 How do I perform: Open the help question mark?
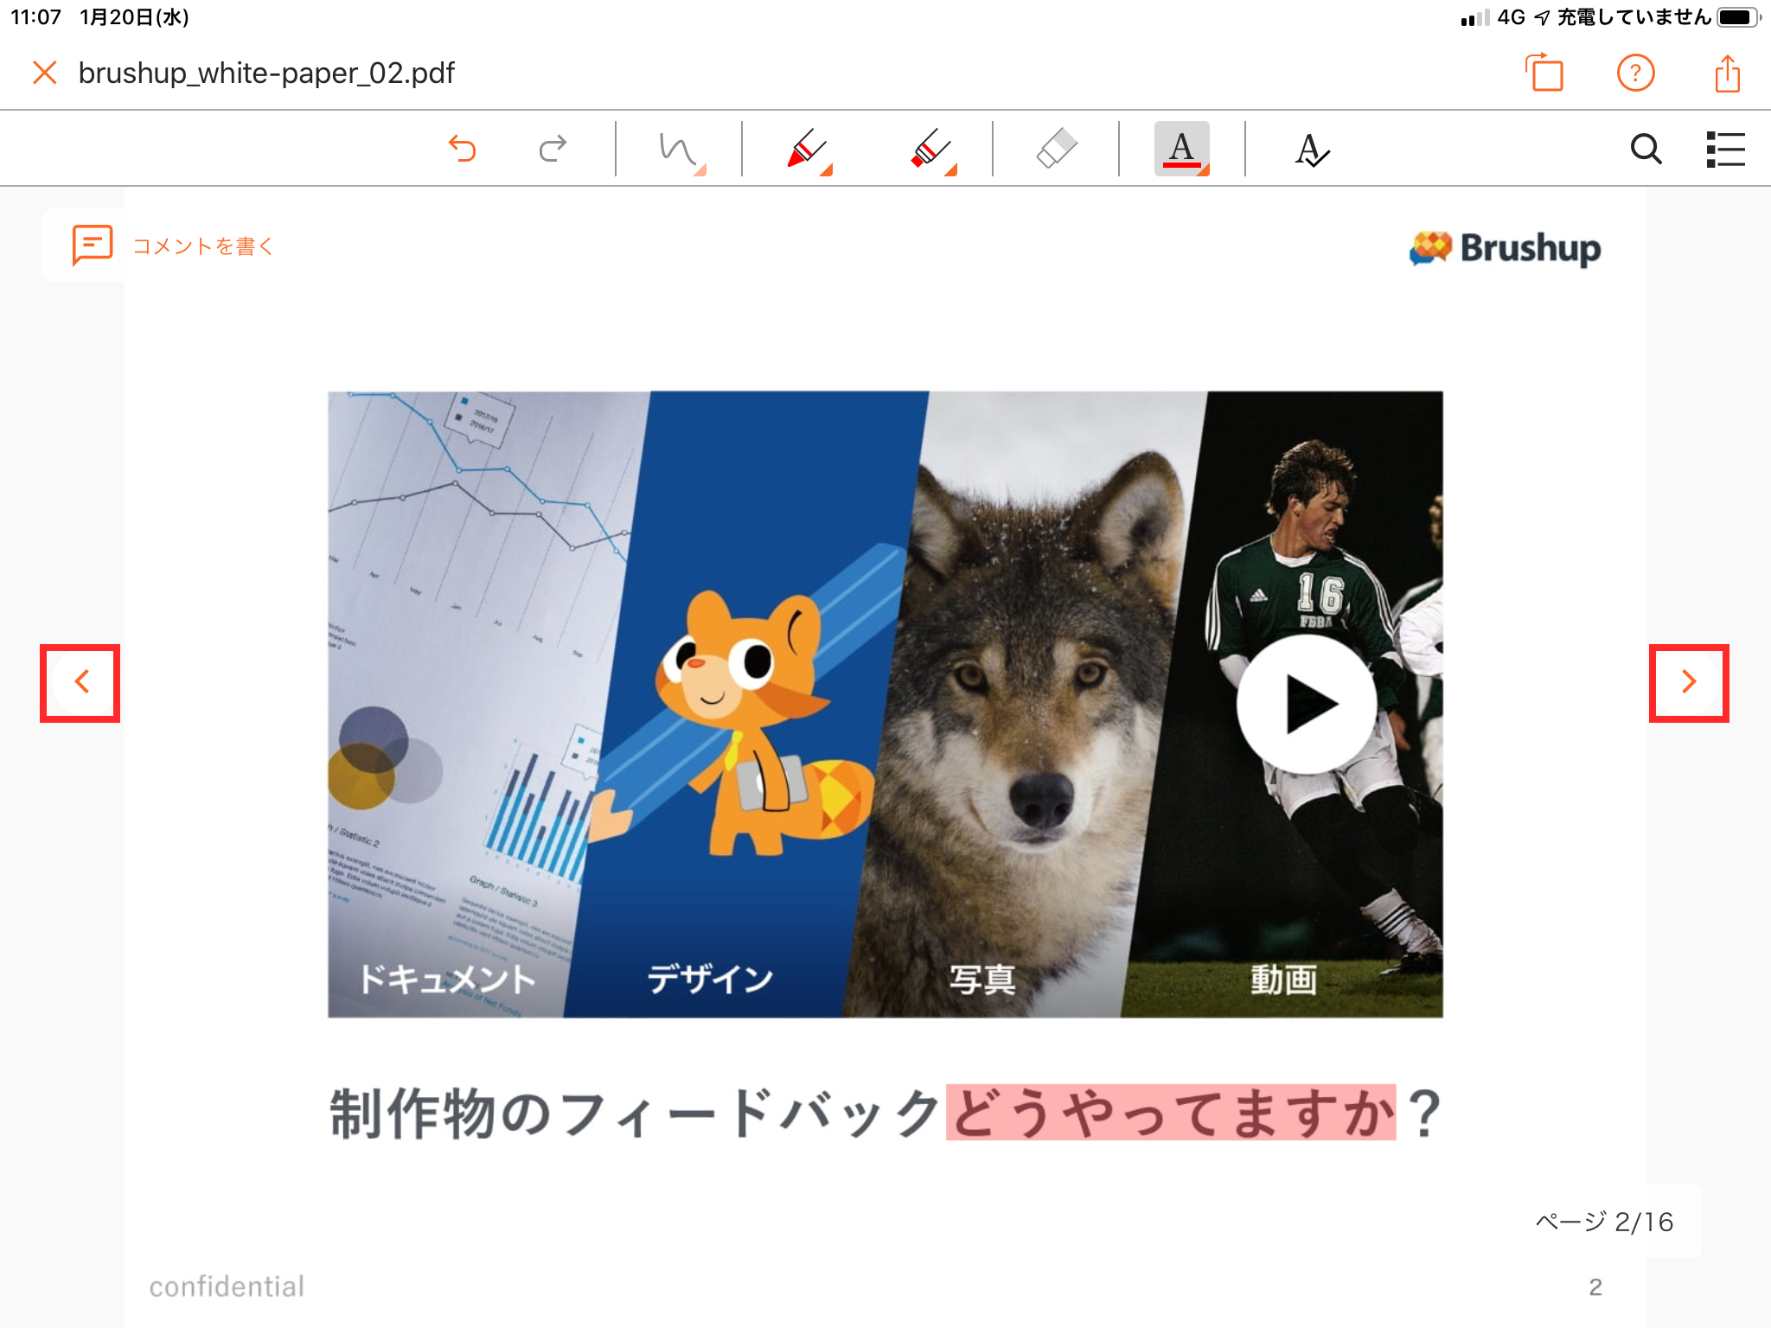pyautogui.click(x=1635, y=73)
